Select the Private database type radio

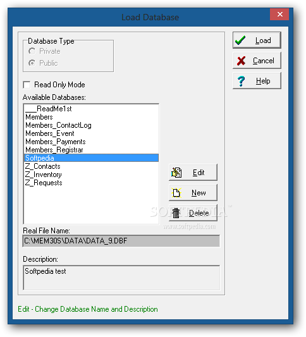pyautogui.click(x=32, y=51)
